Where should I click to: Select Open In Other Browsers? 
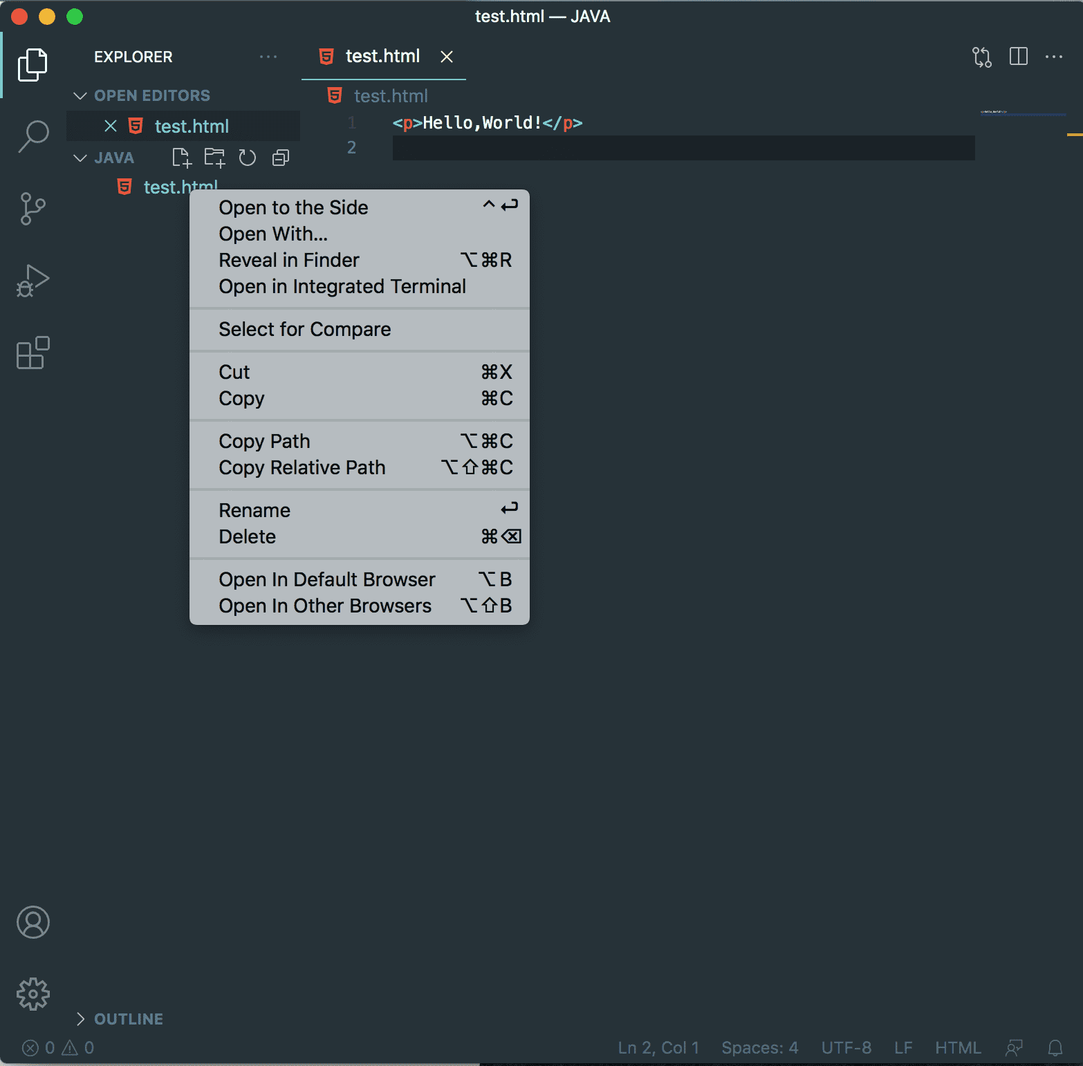360,606
